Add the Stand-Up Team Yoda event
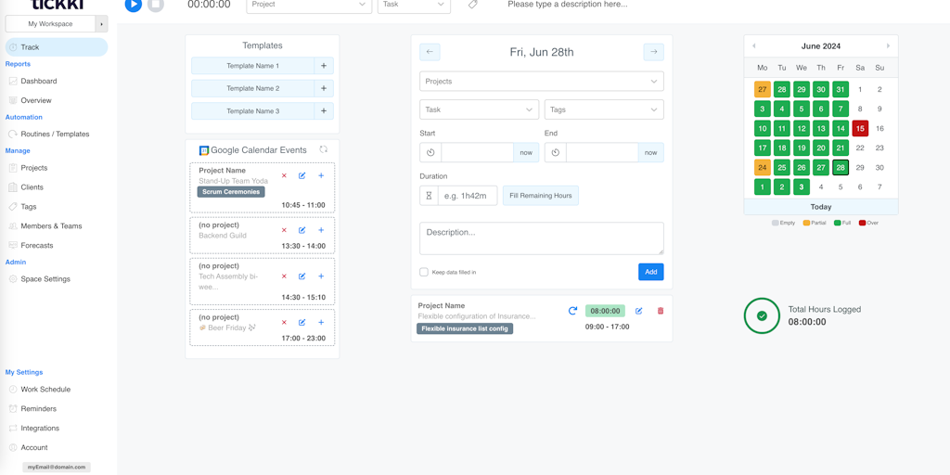 321,175
